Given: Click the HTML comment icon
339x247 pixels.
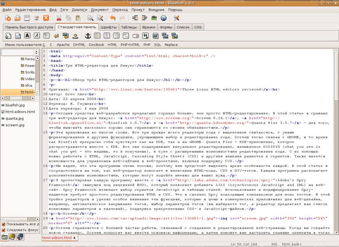Looking at the screenshot, I should point(125,36).
